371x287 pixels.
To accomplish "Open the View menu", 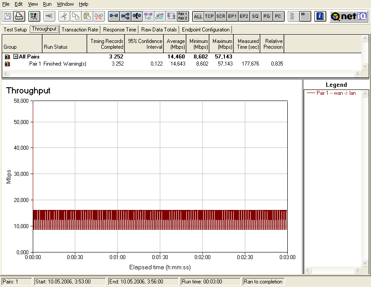I will (x=33, y=4).
